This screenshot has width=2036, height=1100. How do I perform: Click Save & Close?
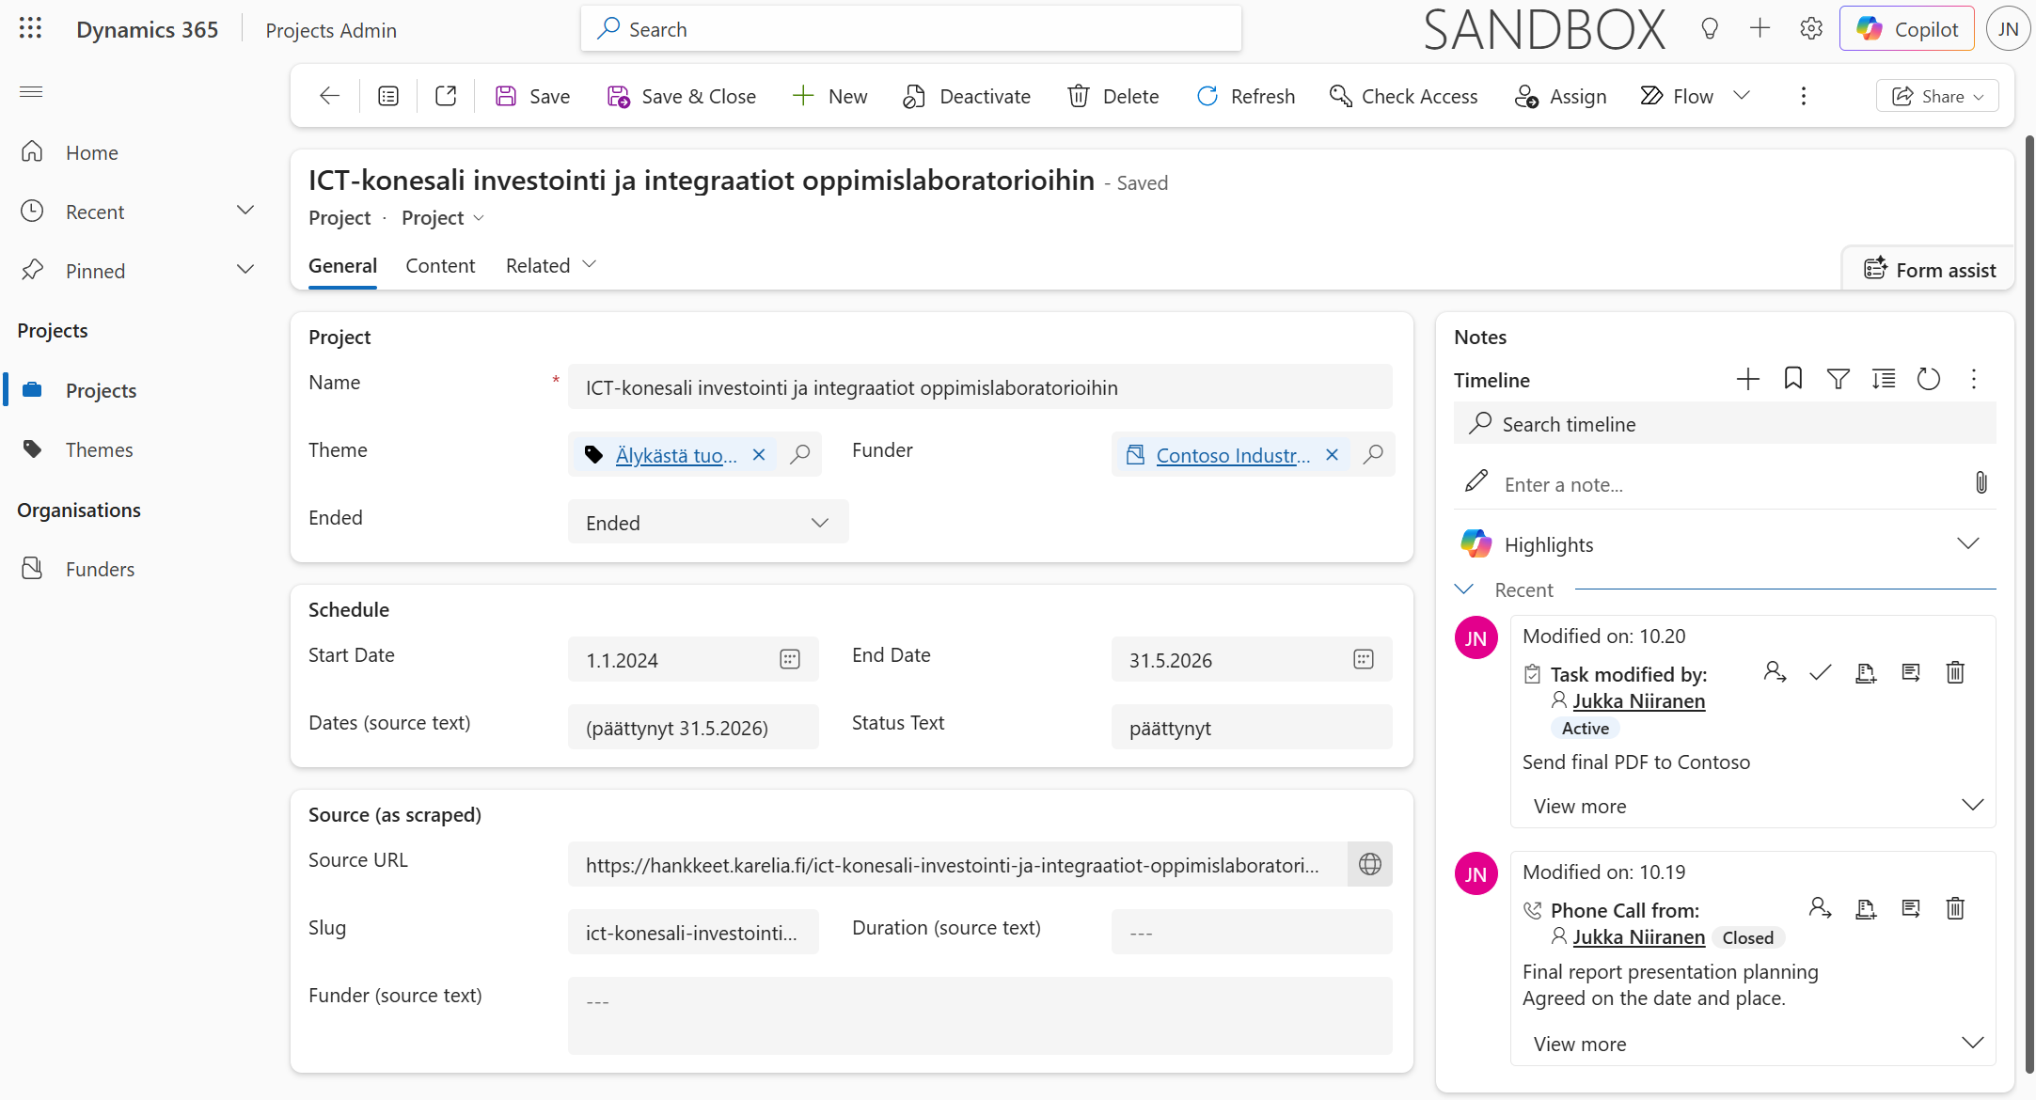[x=681, y=96]
